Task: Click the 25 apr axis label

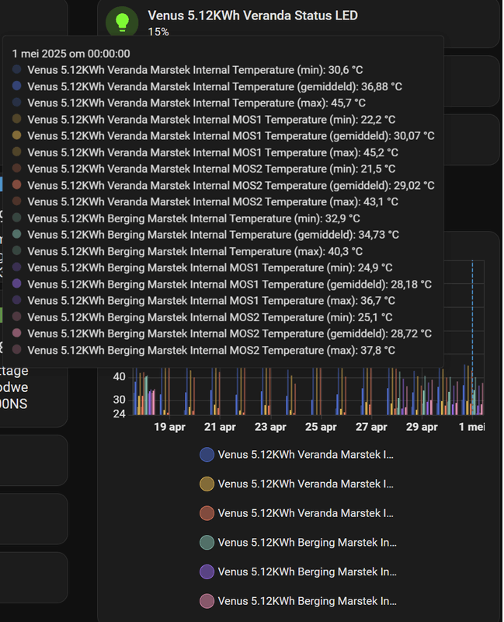Action: 321,427
